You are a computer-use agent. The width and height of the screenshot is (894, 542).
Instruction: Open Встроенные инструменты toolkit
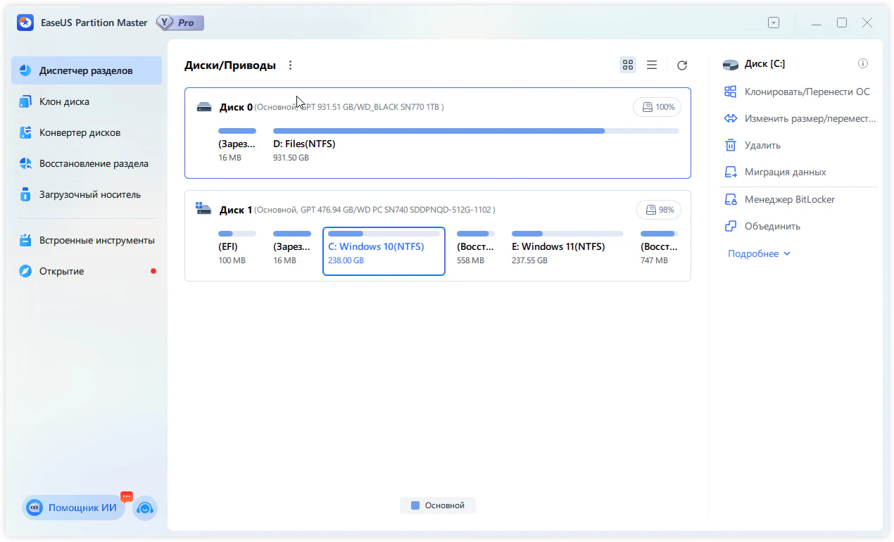[96, 241]
